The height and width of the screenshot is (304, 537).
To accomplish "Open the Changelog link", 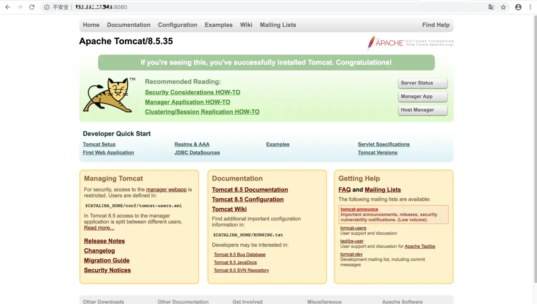I will pyautogui.click(x=100, y=251).
